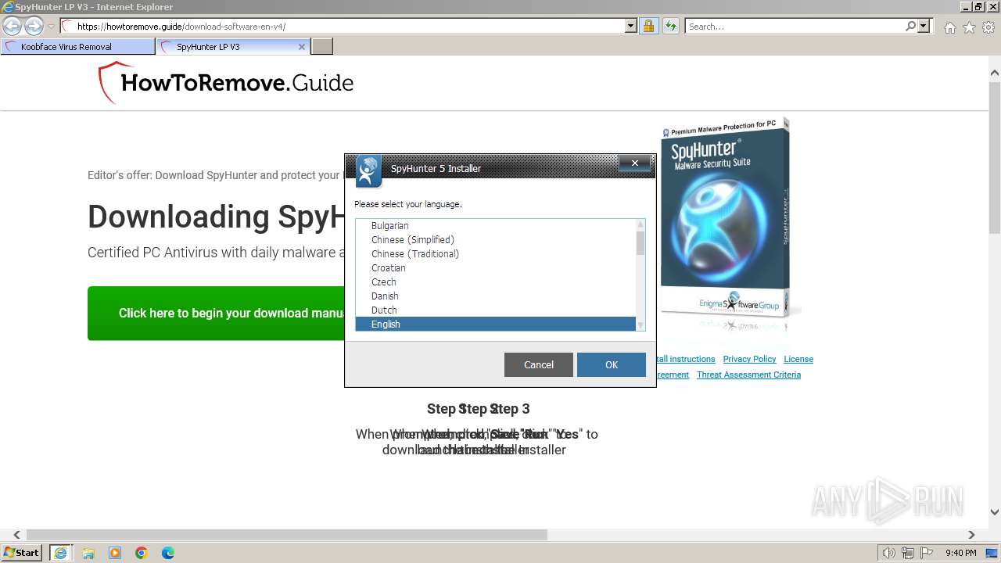Click the language list scrollbar thumb

(640, 243)
